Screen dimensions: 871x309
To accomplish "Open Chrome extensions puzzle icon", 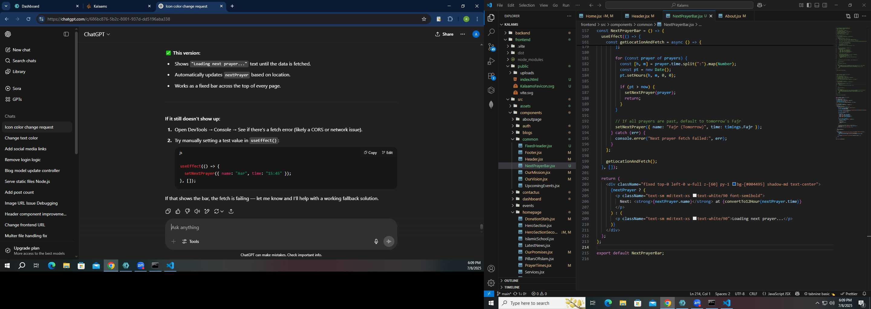I will click(450, 19).
